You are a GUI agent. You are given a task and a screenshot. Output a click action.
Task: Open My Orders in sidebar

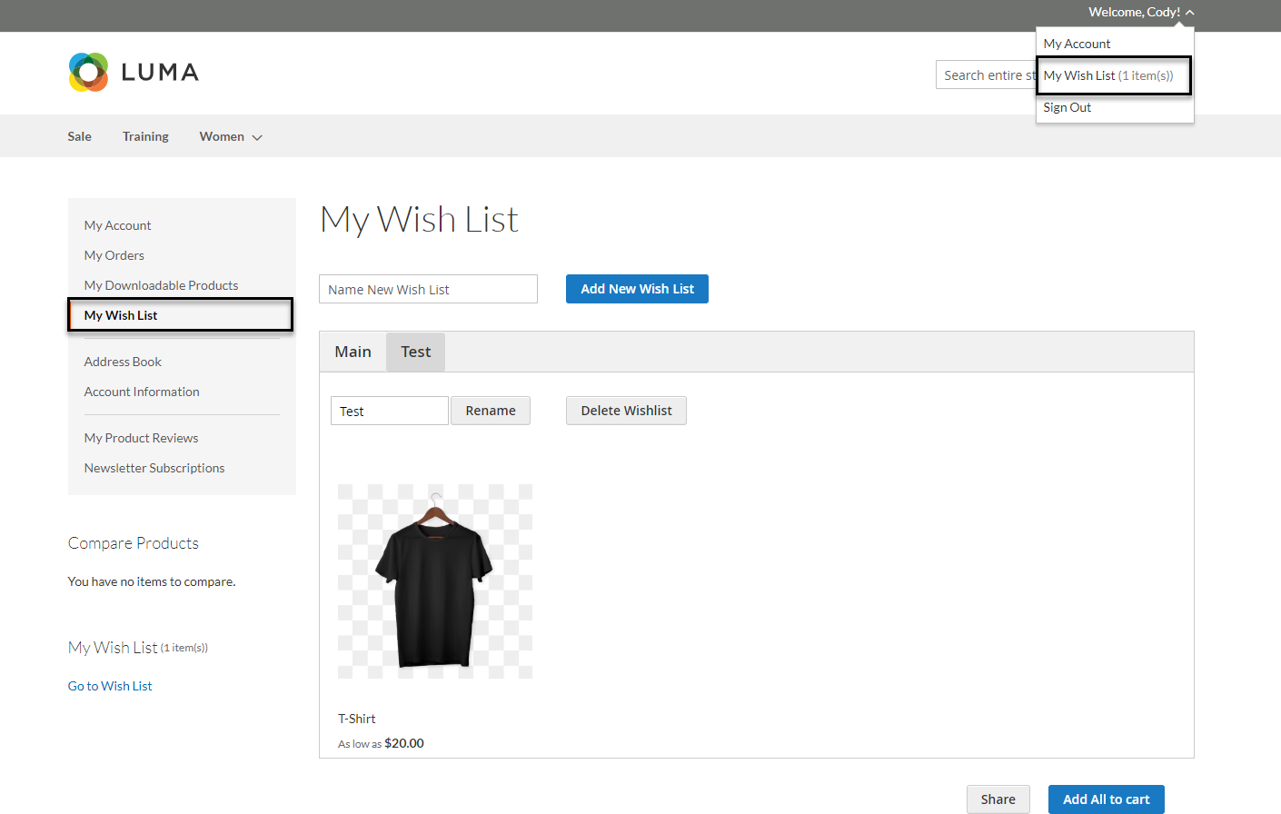(114, 255)
